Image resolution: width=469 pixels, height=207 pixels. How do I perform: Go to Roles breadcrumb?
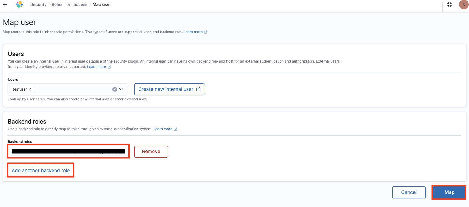click(57, 4)
